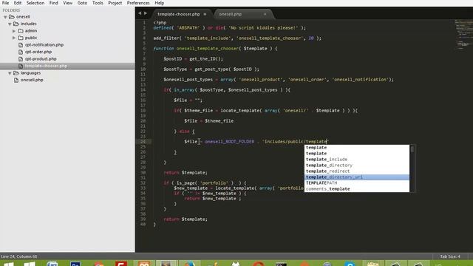Image resolution: width=473 pixels, height=266 pixels.
Task: Open the Find menu
Action: coord(54,3)
